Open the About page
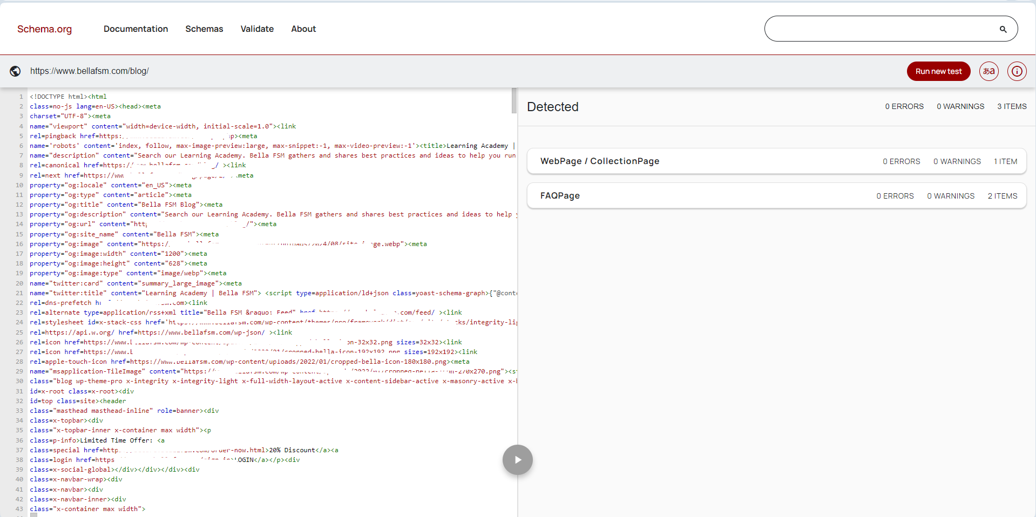The image size is (1036, 517). point(303,29)
